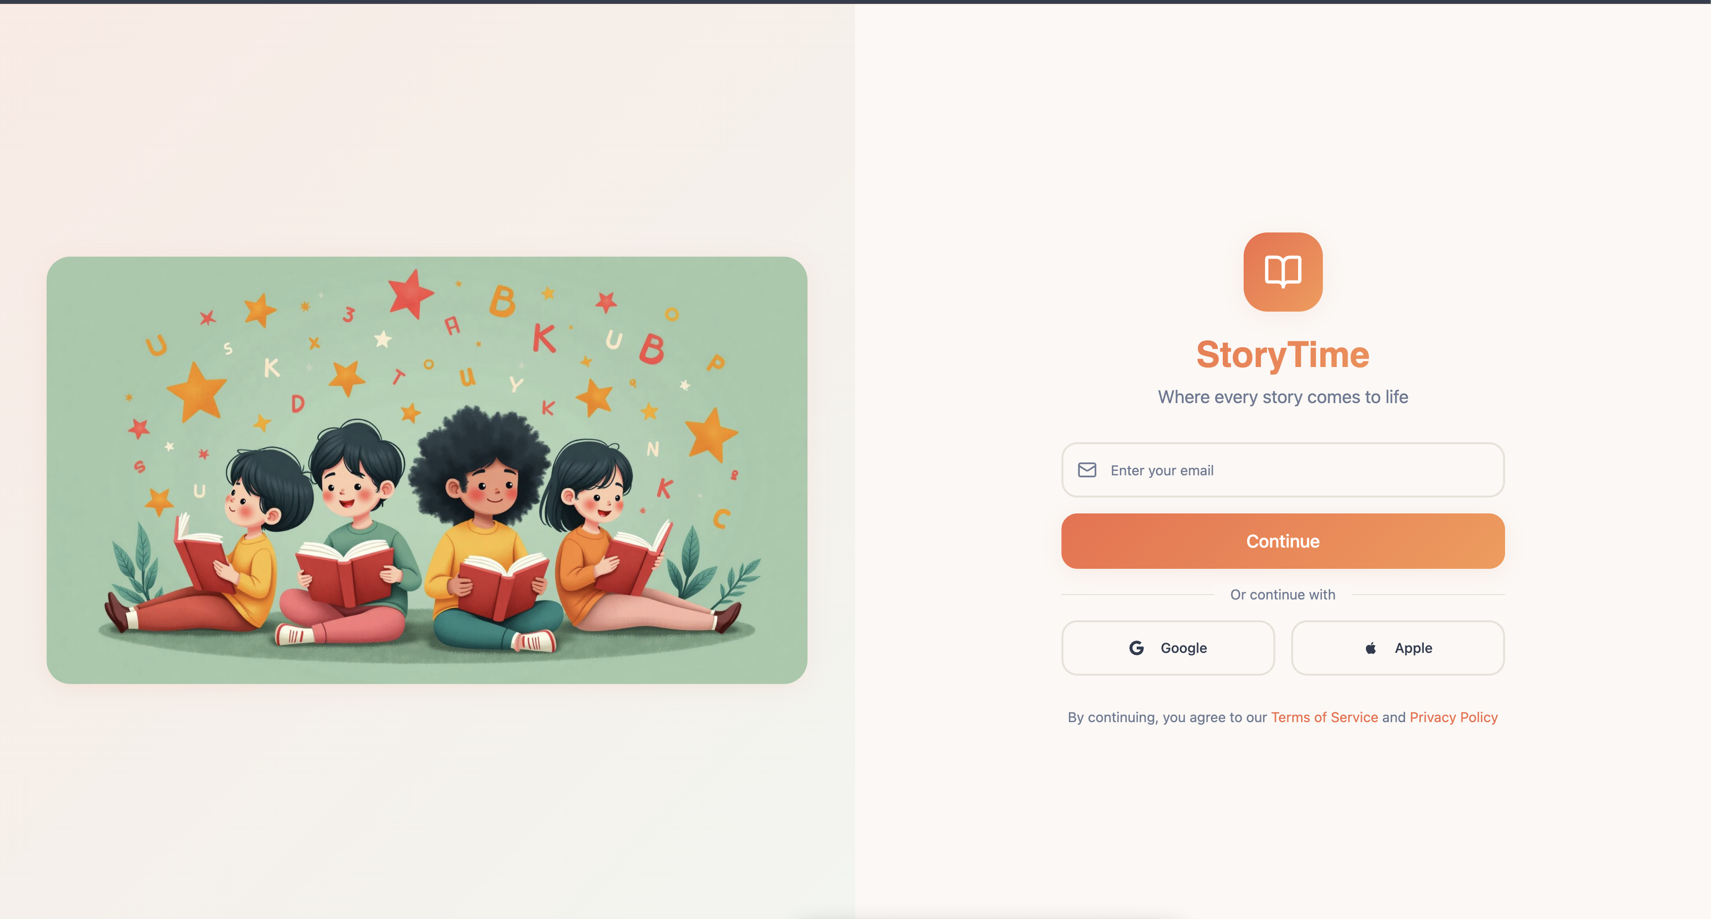Click the large red star in the illustration

coord(410,293)
